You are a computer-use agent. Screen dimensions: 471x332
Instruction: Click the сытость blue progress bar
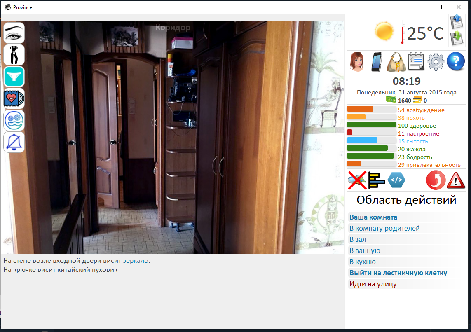coord(372,140)
